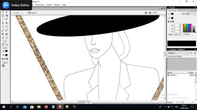The width and height of the screenshot is (197, 110).
Task: Click the Alpha value field
Action: pos(176,35)
